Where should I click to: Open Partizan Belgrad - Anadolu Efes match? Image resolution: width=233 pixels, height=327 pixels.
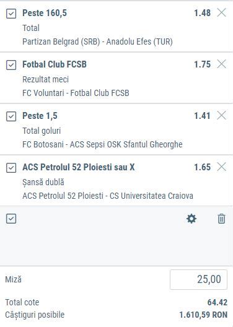(x=97, y=41)
